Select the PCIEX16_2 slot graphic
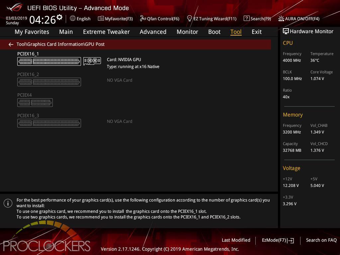 tap(49, 82)
